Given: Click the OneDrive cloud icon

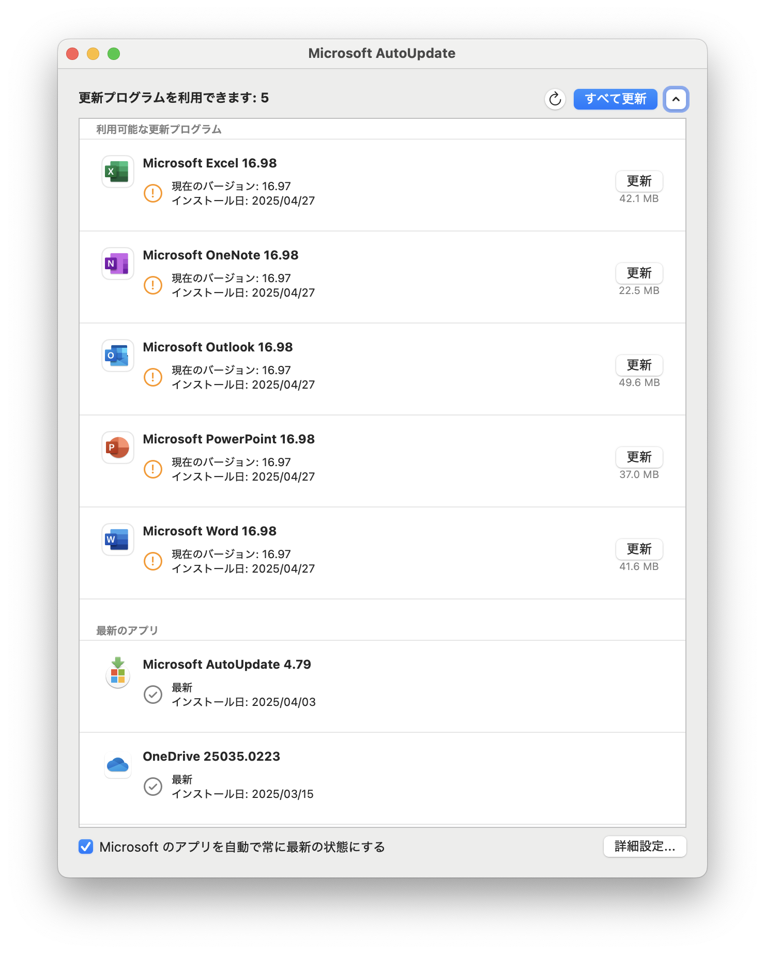Looking at the screenshot, I should tap(118, 765).
